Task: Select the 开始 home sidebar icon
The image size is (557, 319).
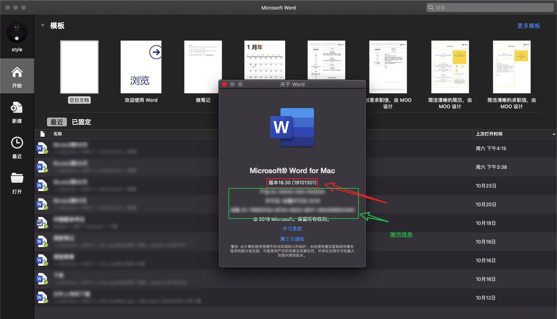Action: point(17,72)
